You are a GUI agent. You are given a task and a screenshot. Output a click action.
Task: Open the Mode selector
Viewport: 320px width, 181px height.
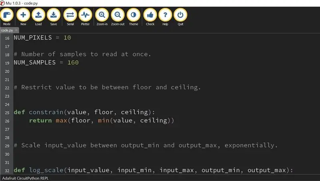[x=7, y=17]
